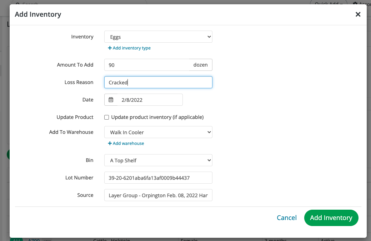
Task: Click the calendar icon beside Date
Action: [x=111, y=100]
